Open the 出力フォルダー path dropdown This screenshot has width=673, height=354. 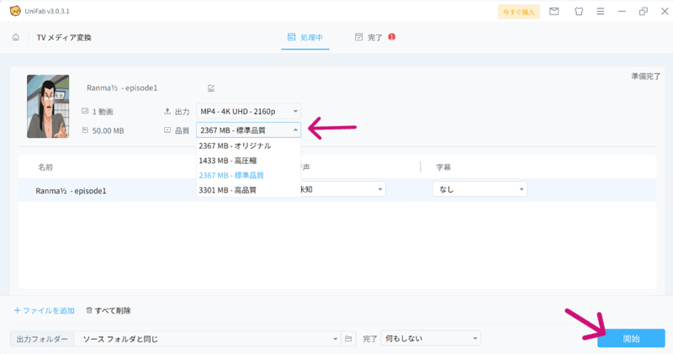click(x=208, y=339)
